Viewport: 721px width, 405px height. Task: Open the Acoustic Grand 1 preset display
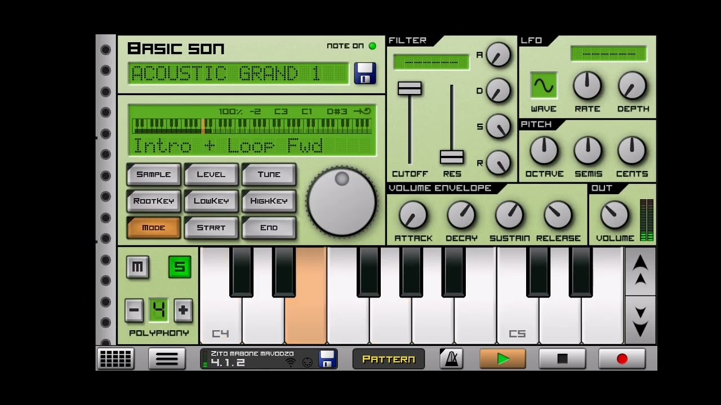pyautogui.click(x=239, y=74)
